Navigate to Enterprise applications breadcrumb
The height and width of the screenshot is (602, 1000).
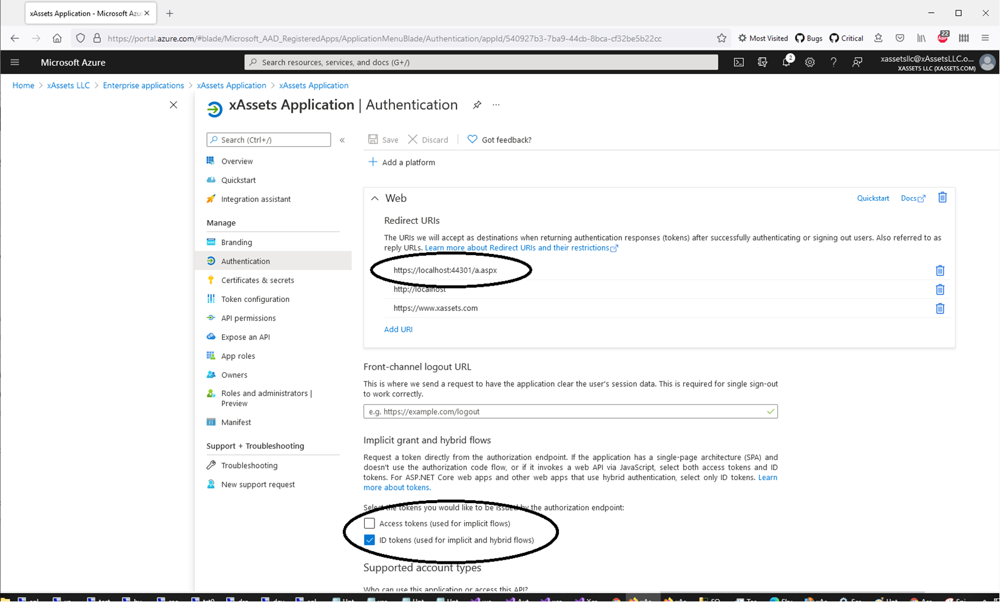point(143,85)
